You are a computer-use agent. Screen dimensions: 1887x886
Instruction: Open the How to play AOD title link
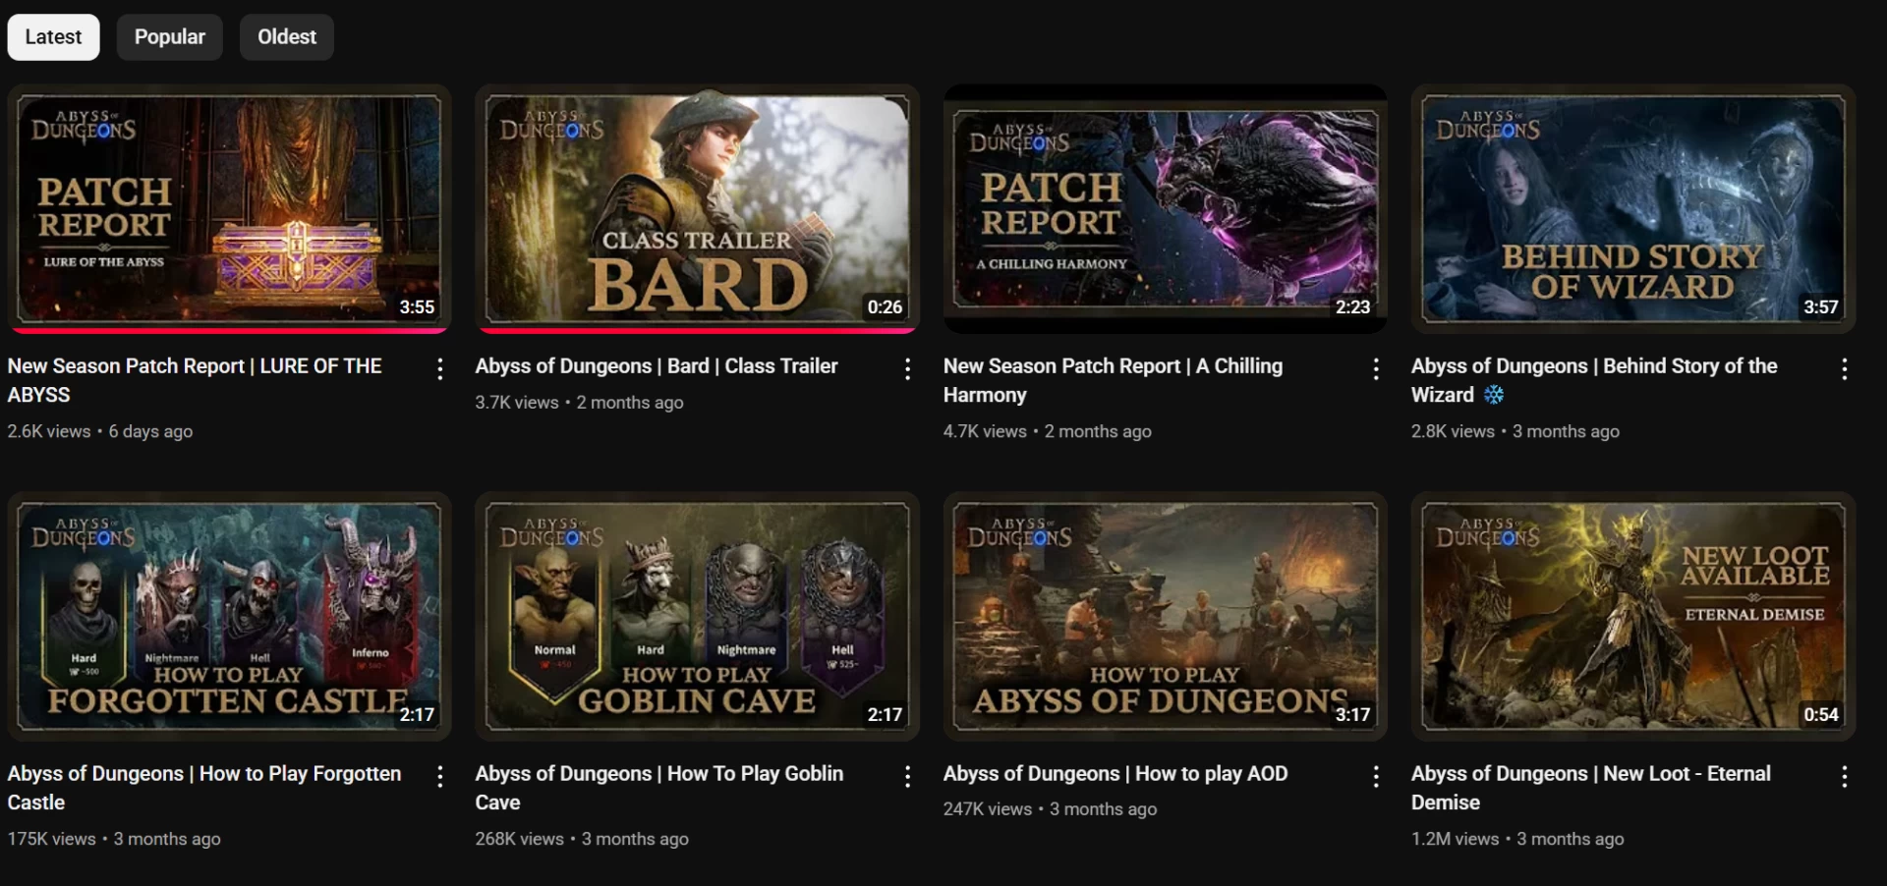(1115, 774)
